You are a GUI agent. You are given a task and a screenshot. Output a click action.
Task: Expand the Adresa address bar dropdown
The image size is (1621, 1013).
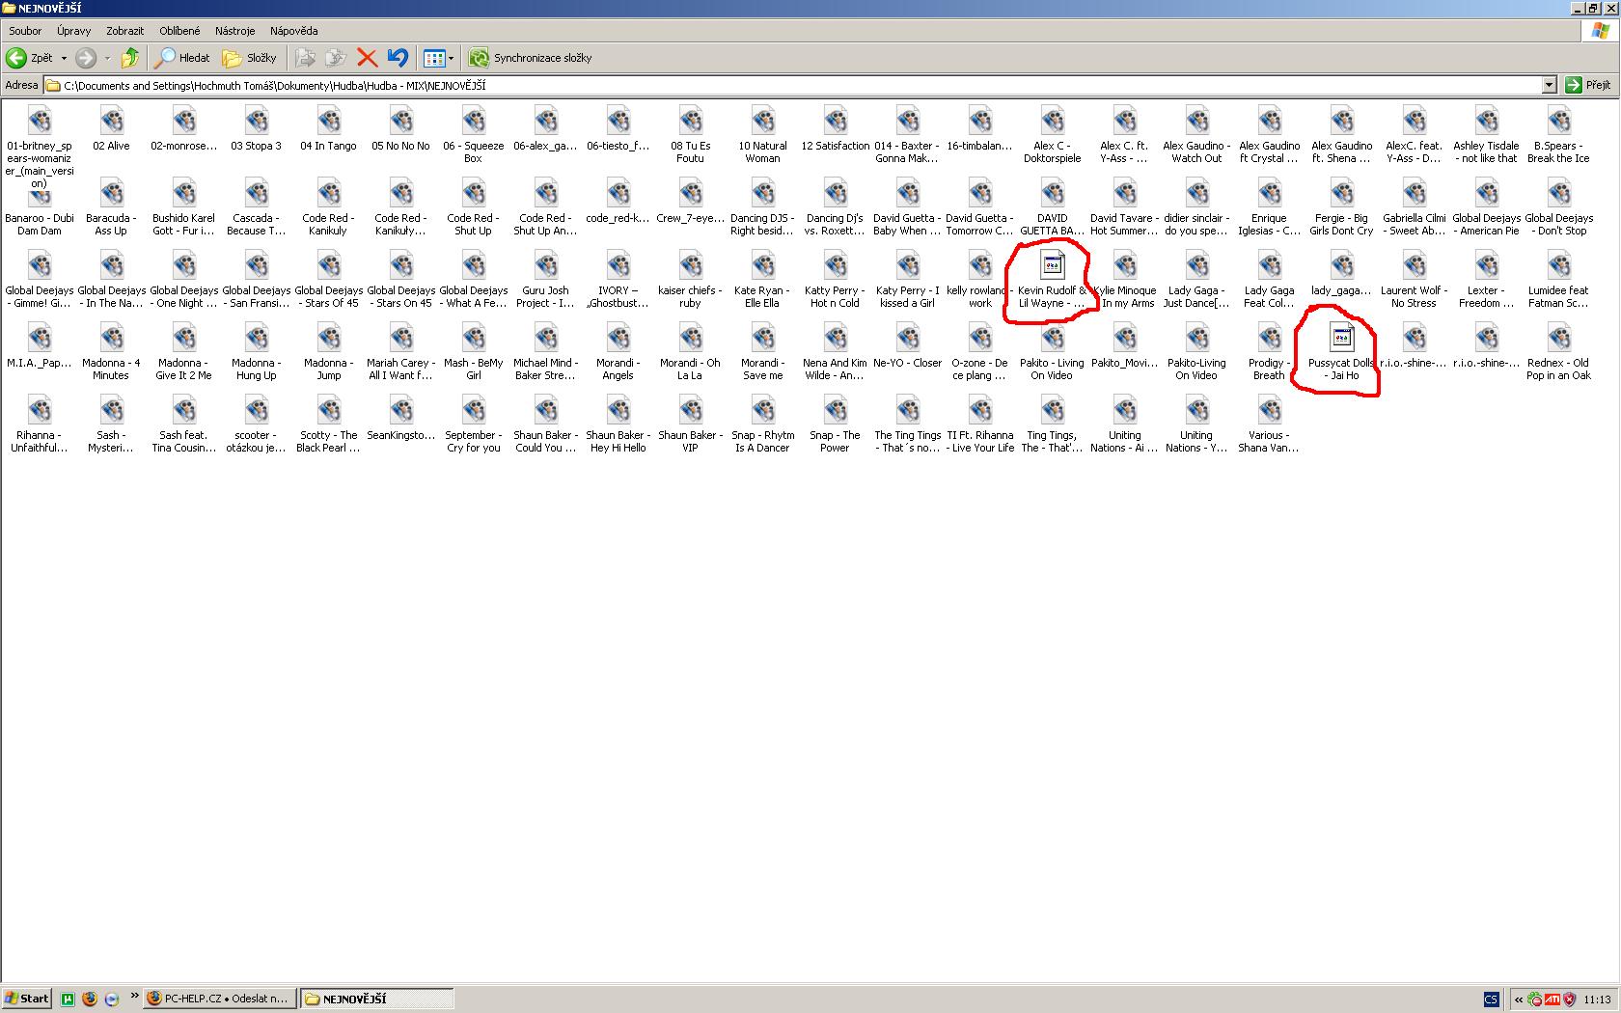1549,85
